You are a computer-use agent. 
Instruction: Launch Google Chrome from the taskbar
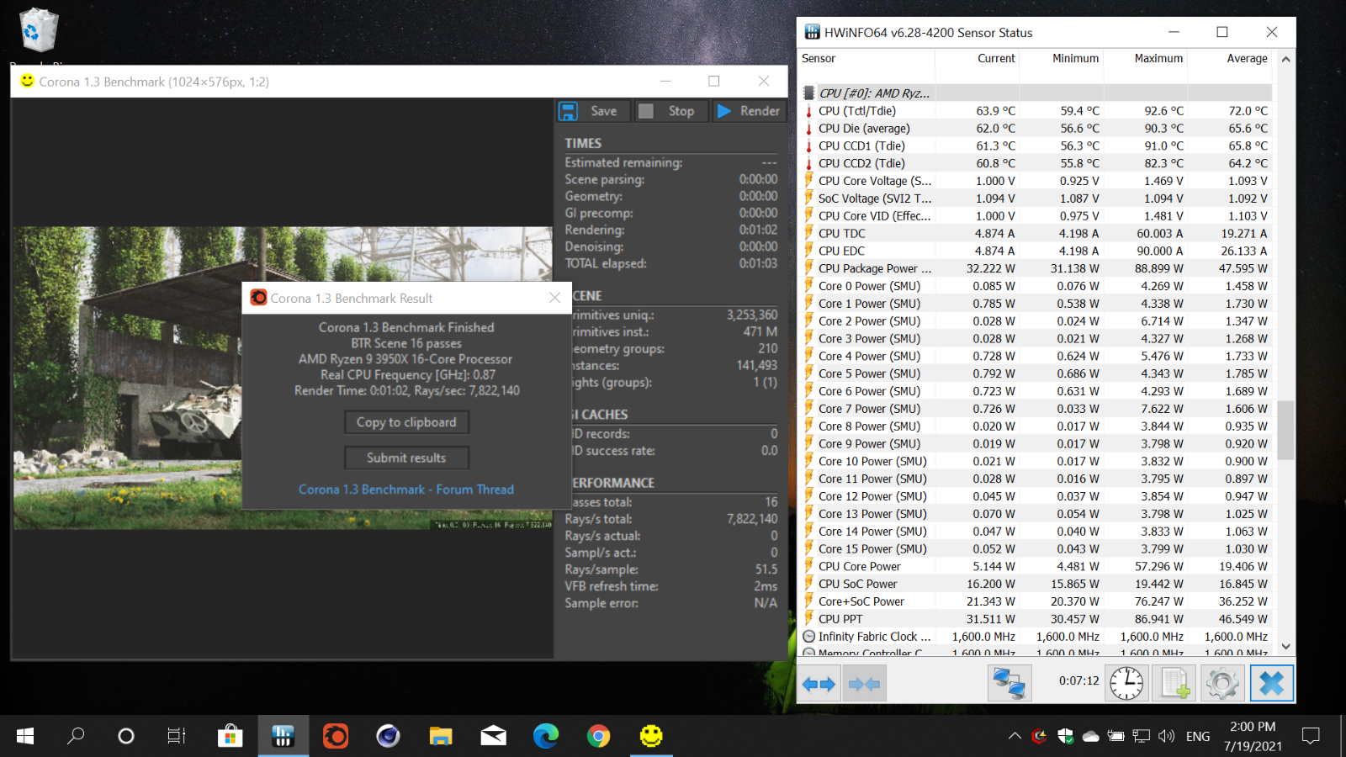(599, 736)
